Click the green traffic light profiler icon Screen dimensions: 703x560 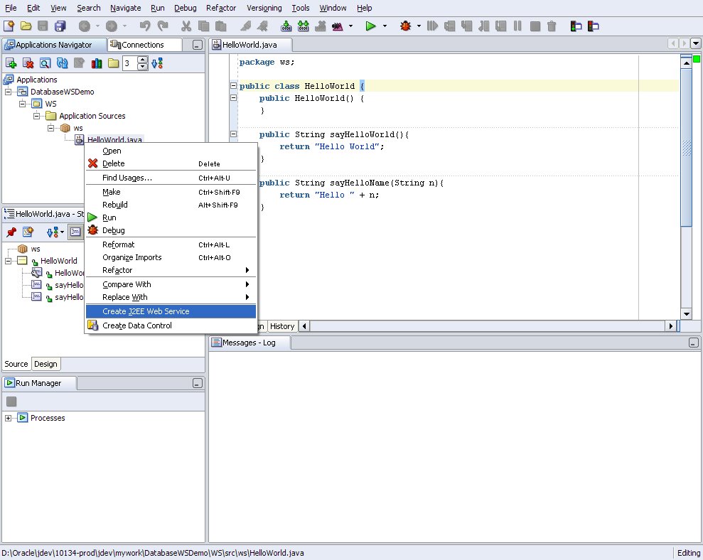[576, 26]
